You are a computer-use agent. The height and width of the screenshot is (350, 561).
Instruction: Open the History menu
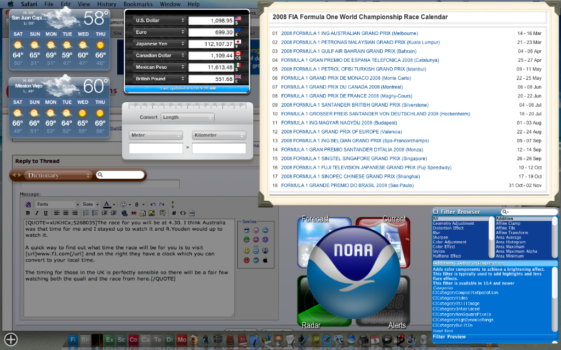pos(107,4)
